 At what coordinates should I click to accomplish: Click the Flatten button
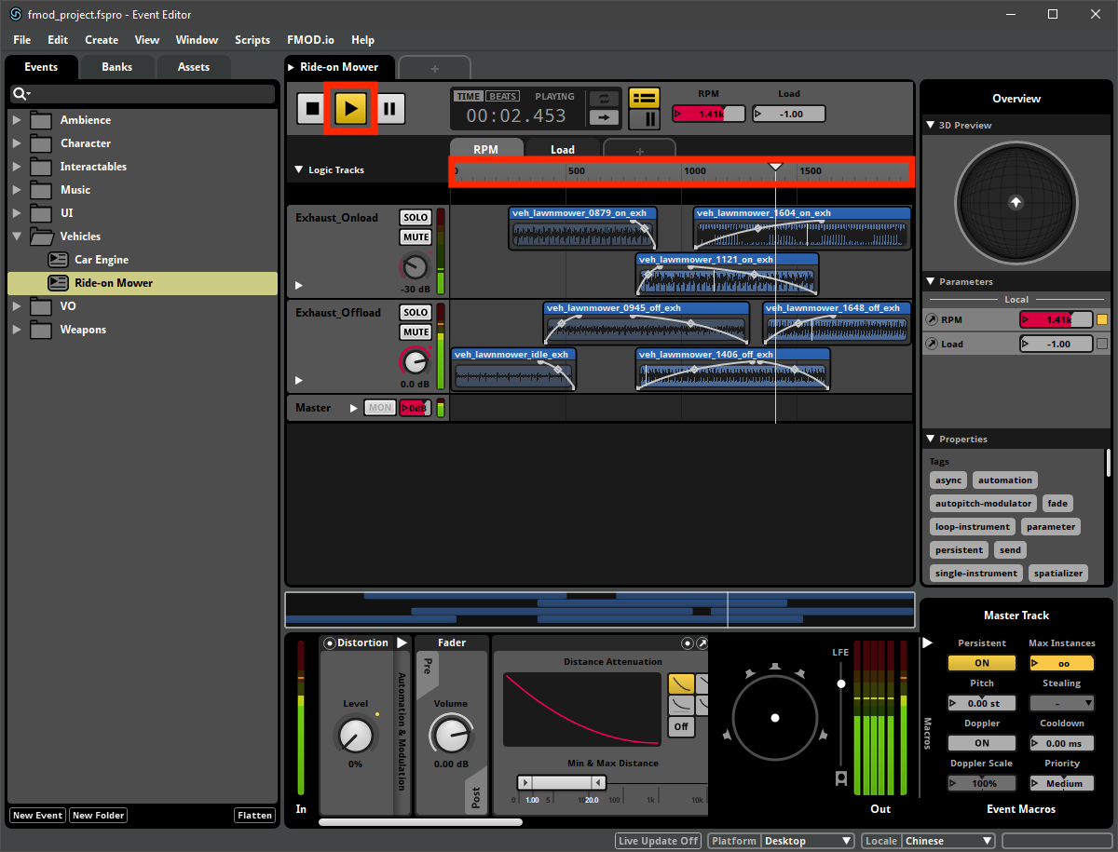coord(254,816)
